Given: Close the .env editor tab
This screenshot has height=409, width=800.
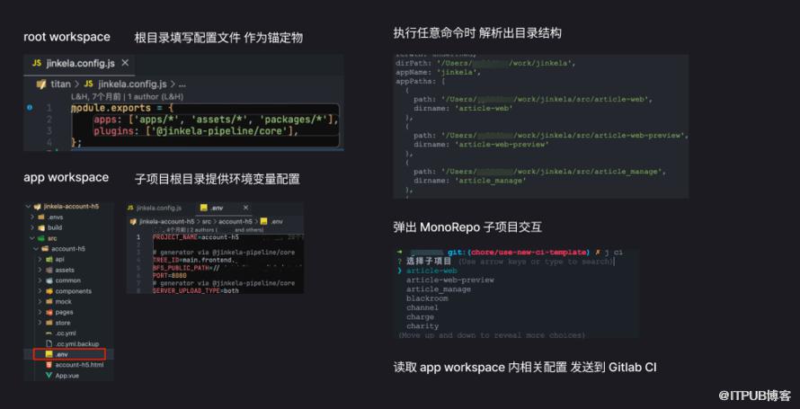Looking at the screenshot, I should (246, 208).
